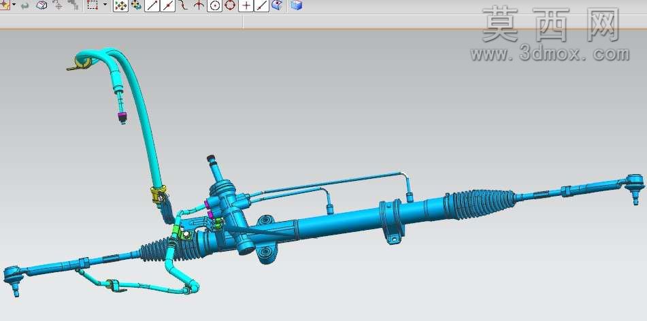This screenshot has width=647, height=321.
Task: Select the Point on Face snap icon
Action: [278, 5]
